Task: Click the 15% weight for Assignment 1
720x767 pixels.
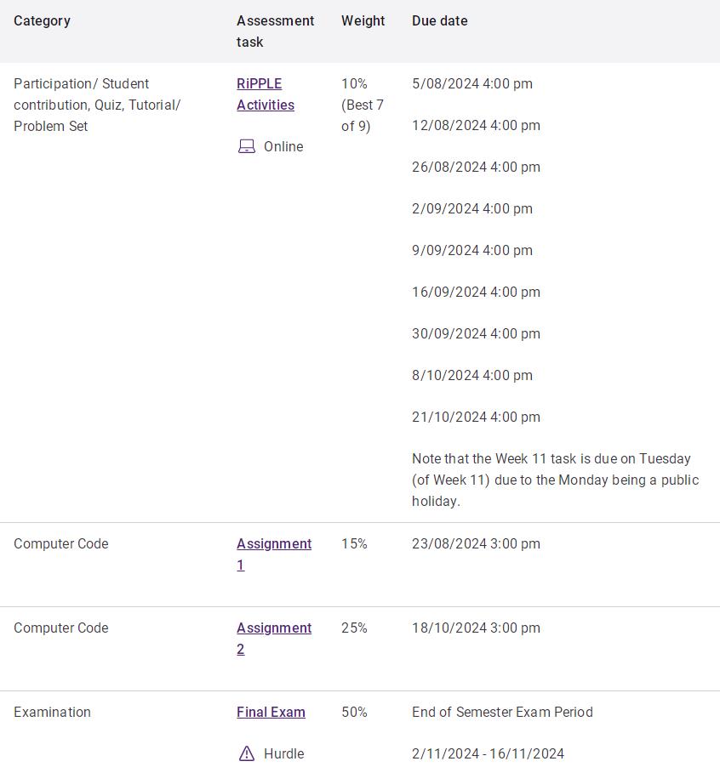Action: point(354,543)
